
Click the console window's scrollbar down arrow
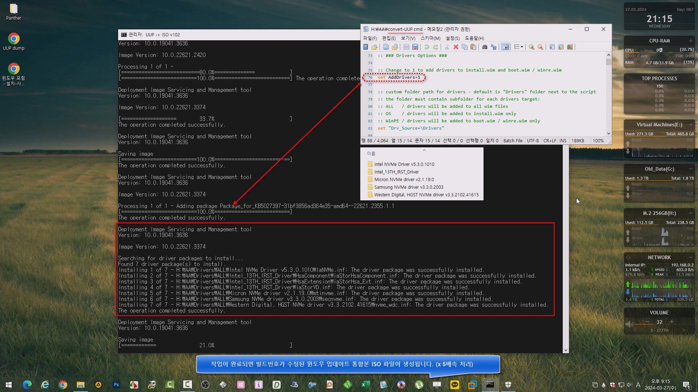pyautogui.click(x=566, y=350)
